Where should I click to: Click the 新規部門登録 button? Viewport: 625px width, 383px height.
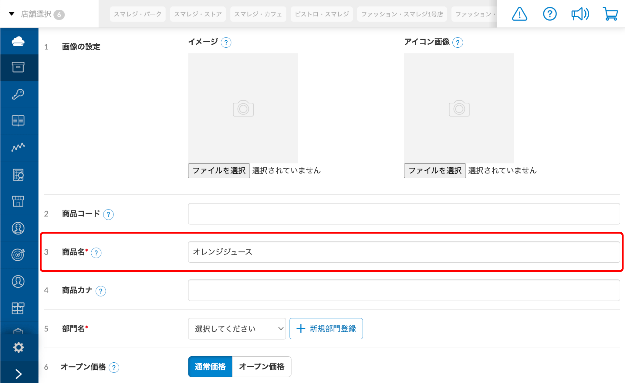(x=326, y=328)
